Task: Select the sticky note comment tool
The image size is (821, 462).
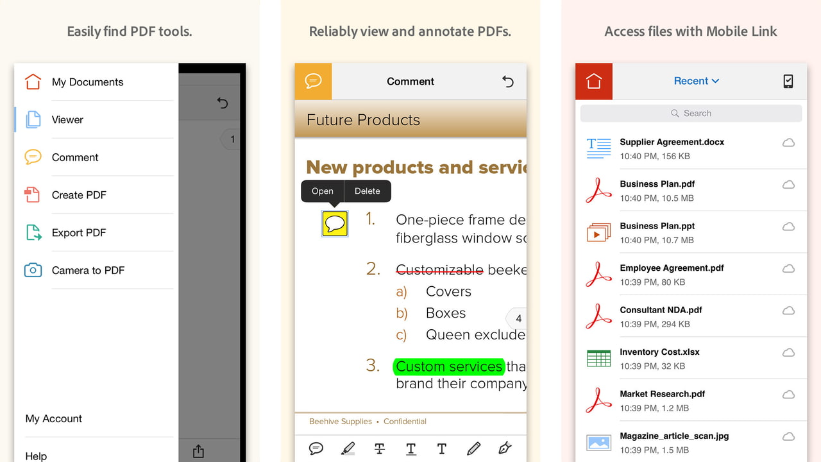Action: tap(316, 449)
